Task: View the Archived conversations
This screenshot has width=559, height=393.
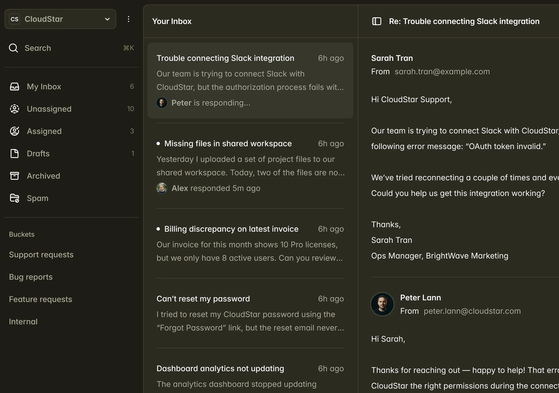Action: click(44, 176)
